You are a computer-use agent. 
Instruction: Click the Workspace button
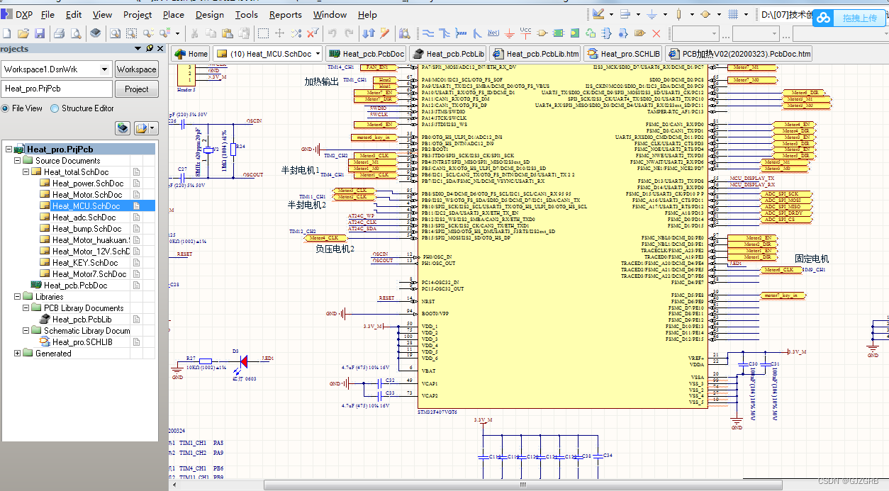[x=136, y=69]
